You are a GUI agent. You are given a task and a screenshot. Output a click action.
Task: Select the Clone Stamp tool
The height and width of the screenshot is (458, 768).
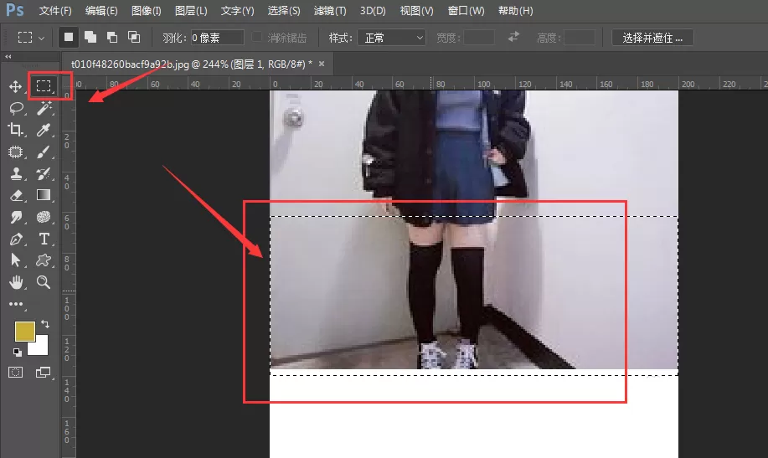(16, 173)
